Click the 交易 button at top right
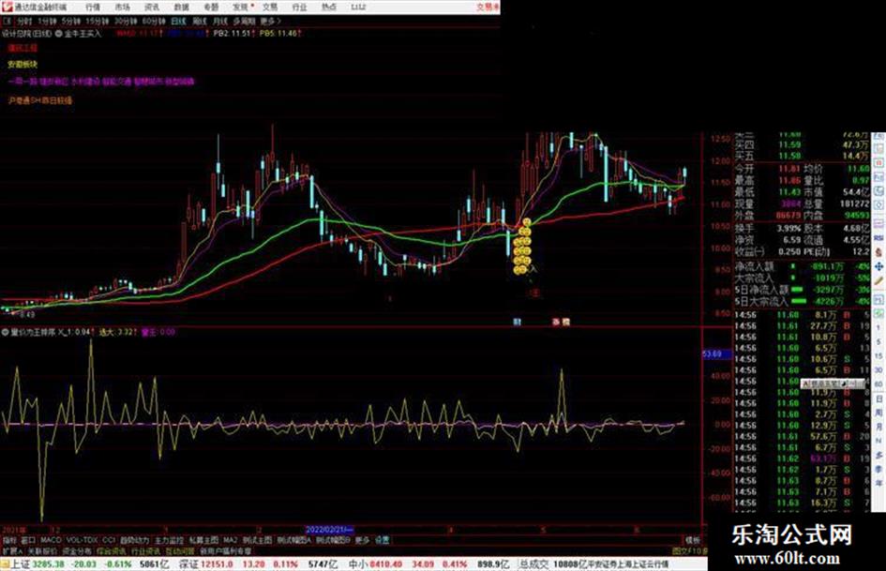Image resolution: width=886 pixels, height=571 pixels. click(488, 7)
